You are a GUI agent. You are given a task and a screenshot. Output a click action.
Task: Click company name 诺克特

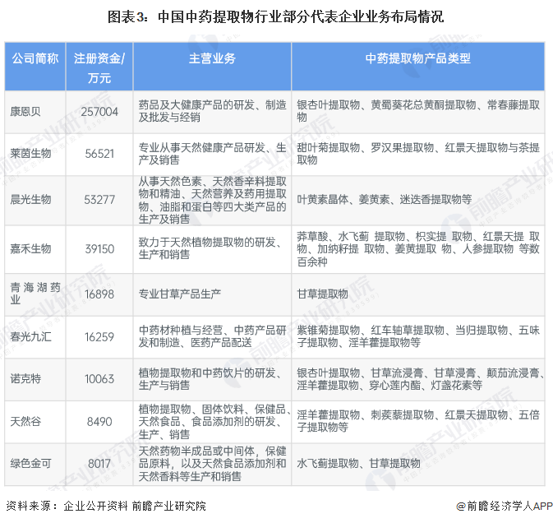coord(25,378)
